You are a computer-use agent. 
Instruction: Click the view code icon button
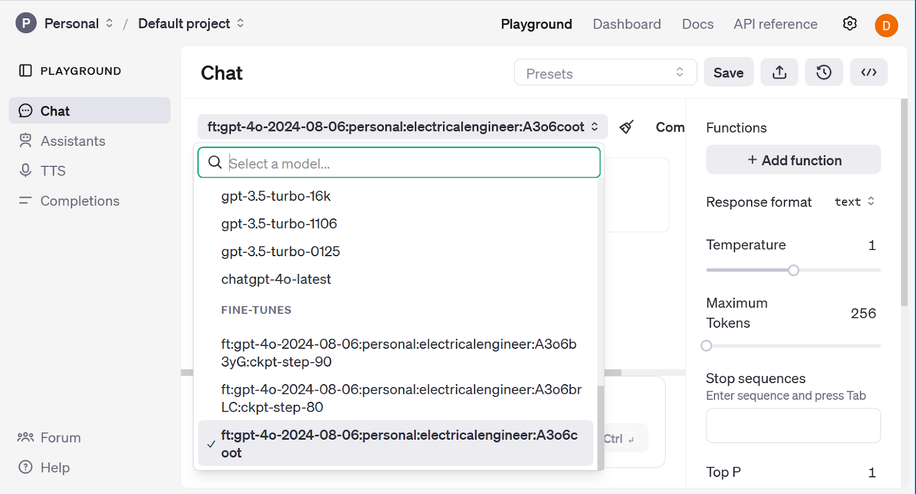868,72
